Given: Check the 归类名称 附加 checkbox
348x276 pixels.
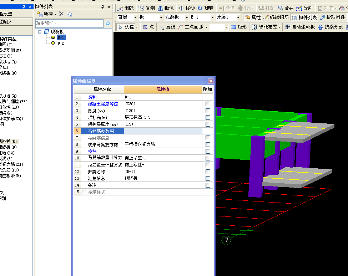Looking at the screenshot, I should [208, 172].
